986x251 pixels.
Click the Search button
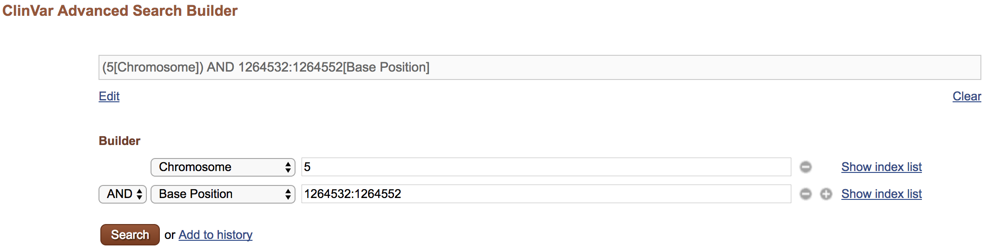pos(130,235)
